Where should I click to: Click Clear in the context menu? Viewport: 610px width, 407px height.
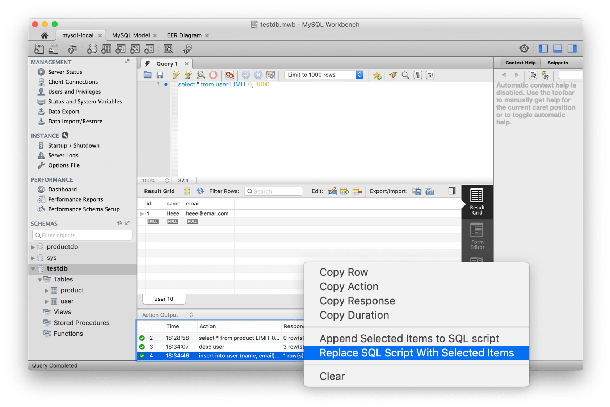[x=332, y=376]
